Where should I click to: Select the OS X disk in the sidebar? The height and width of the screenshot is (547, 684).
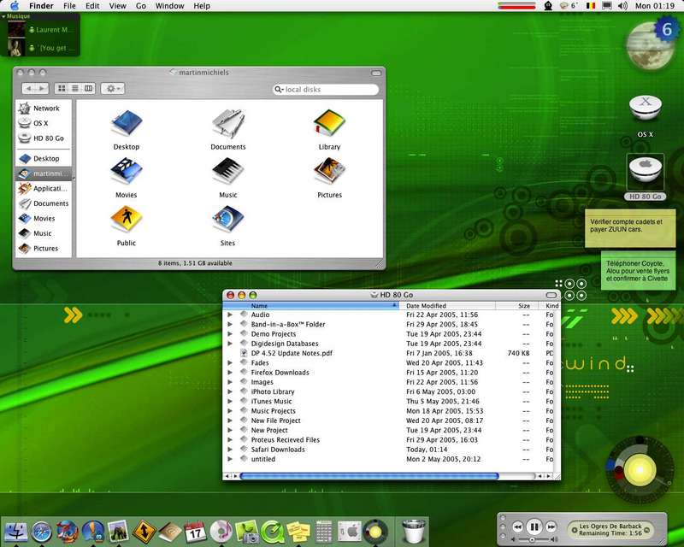tap(44, 123)
